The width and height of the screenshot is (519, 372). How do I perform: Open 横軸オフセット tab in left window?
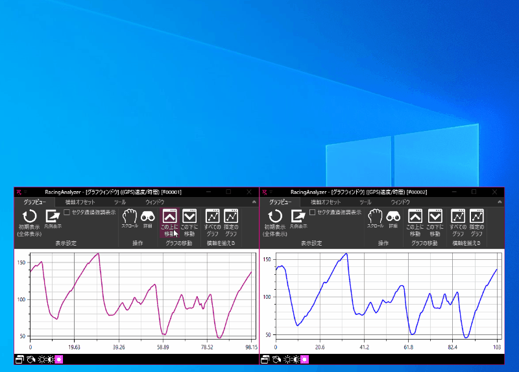tap(80, 202)
